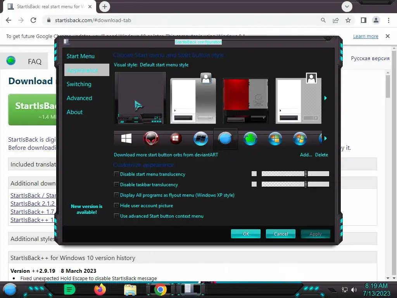
Task: Select the white Windows logo start orb
Action: pyautogui.click(x=126, y=139)
